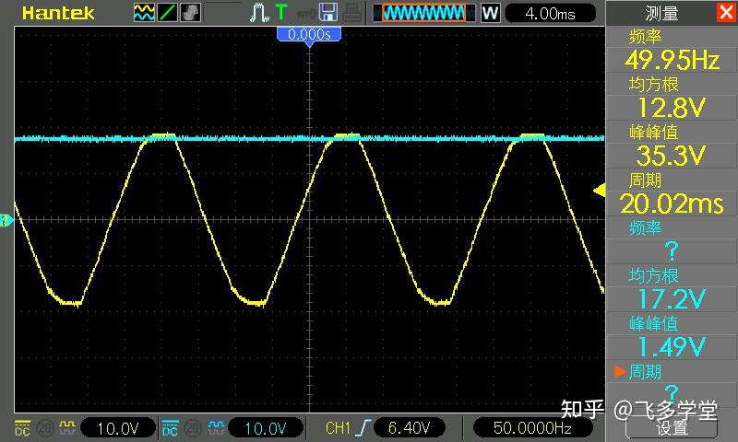Click the 测量 panel title

click(x=661, y=13)
